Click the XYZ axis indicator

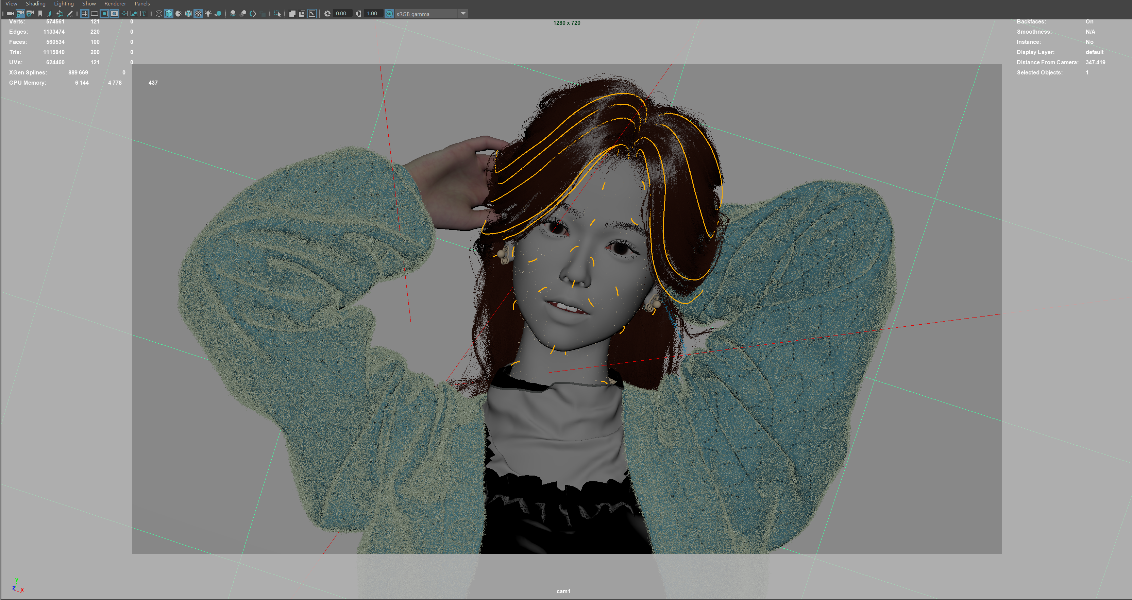pyautogui.click(x=18, y=585)
